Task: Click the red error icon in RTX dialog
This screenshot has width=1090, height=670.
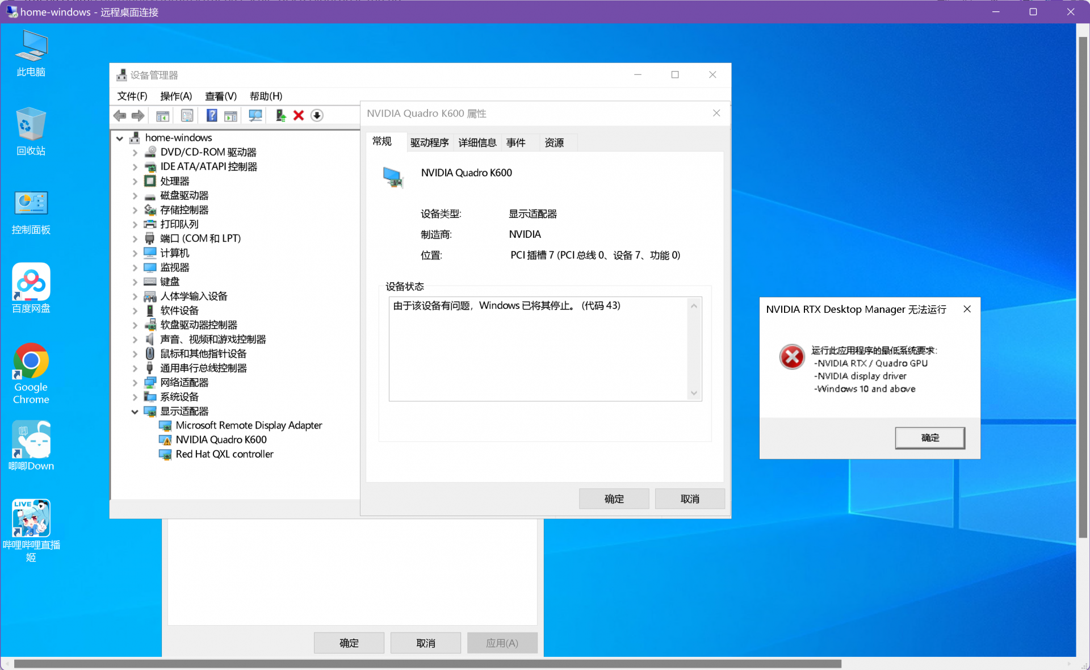Action: (x=792, y=357)
